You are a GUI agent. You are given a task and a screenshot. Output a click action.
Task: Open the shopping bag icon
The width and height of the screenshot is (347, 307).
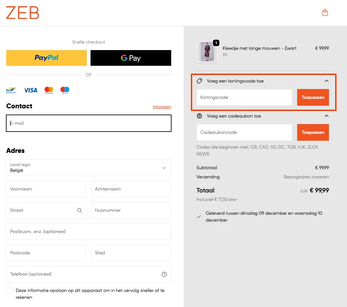click(325, 13)
